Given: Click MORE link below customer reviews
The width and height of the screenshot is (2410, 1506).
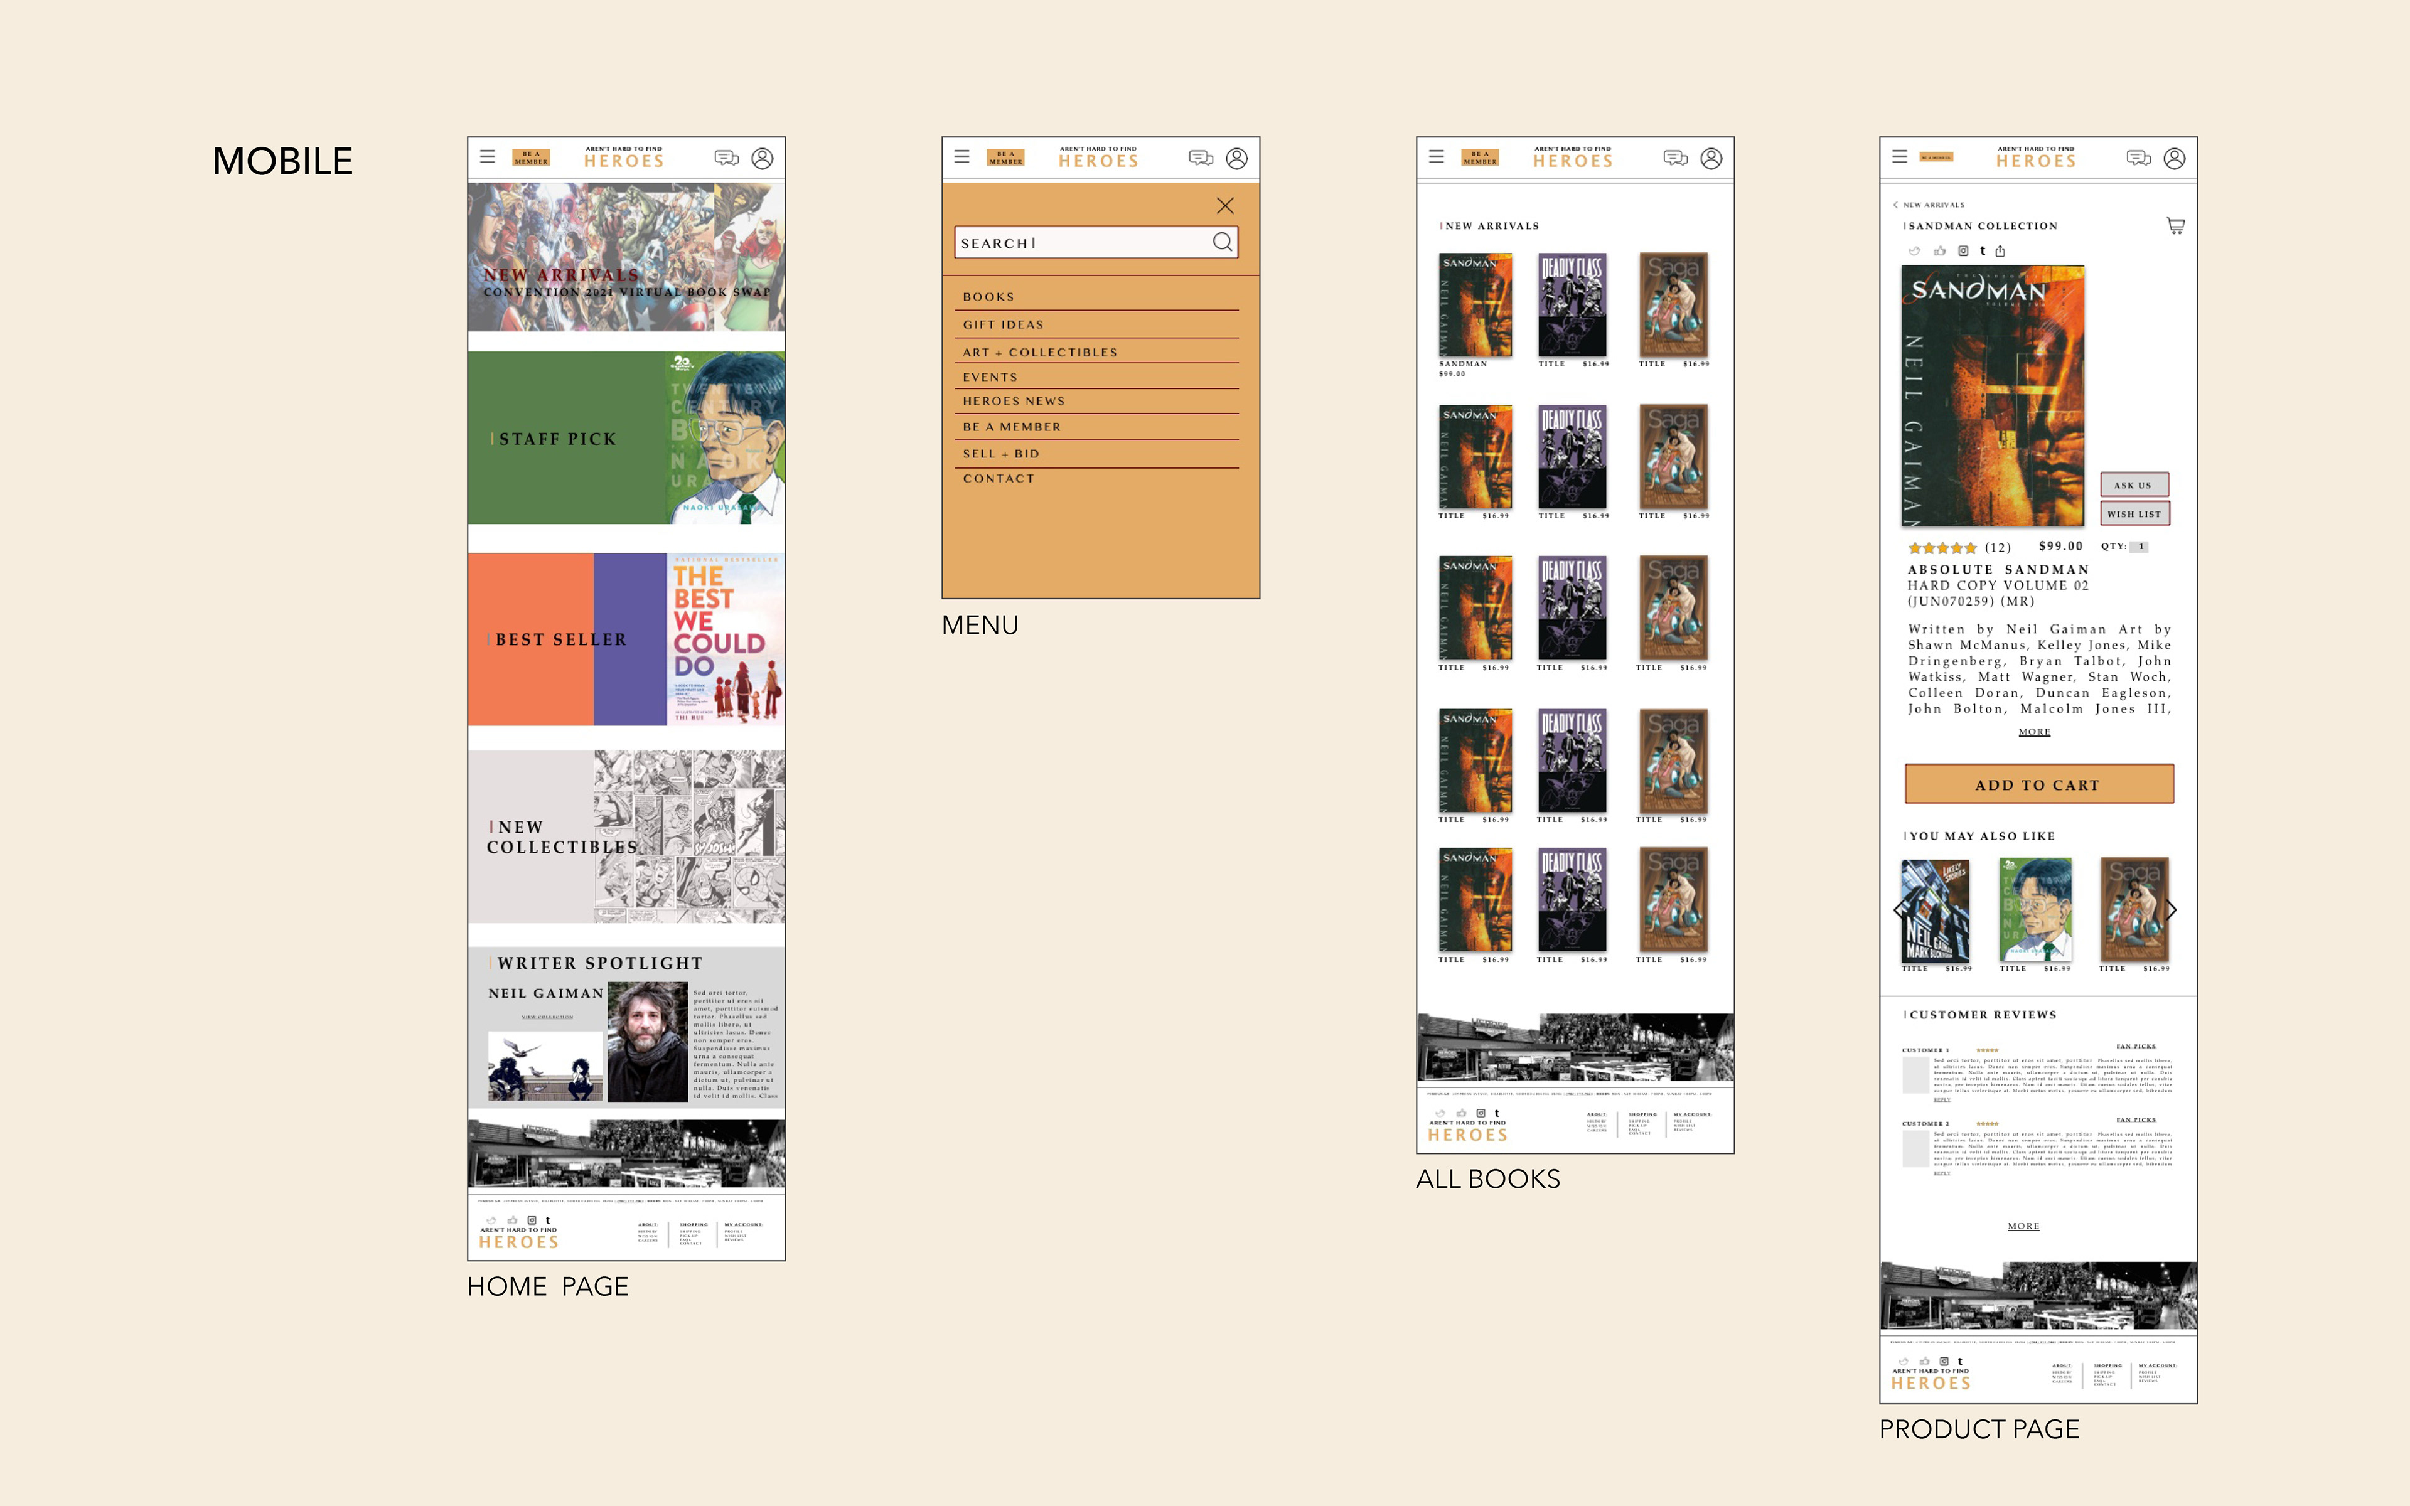Looking at the screenshot, I should pos(2023,1226).
